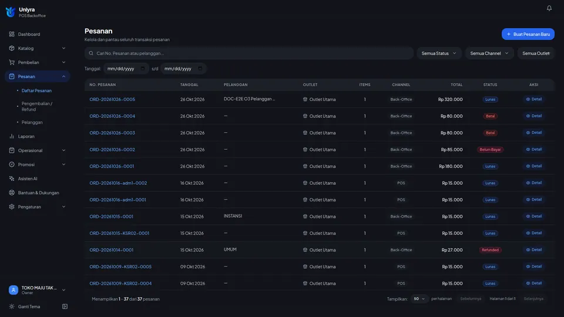Open the Semua Channel filter dropdown
564x317 pixels.
pos(489,53)
